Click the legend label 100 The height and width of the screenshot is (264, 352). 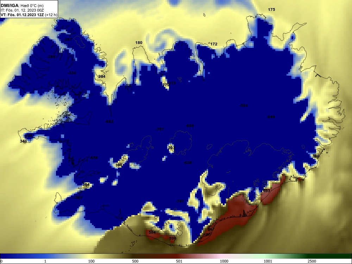click(91, 261)
